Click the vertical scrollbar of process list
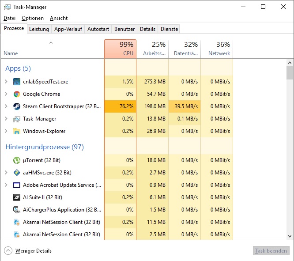This screenshot has width=294, height=261. click(x=290, y=132)
